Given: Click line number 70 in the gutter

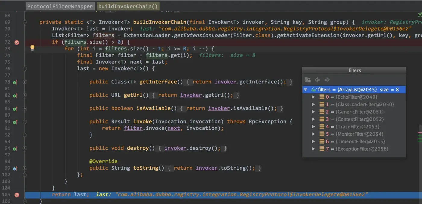Looking at the screenshot, I should [x=8, y=29].
